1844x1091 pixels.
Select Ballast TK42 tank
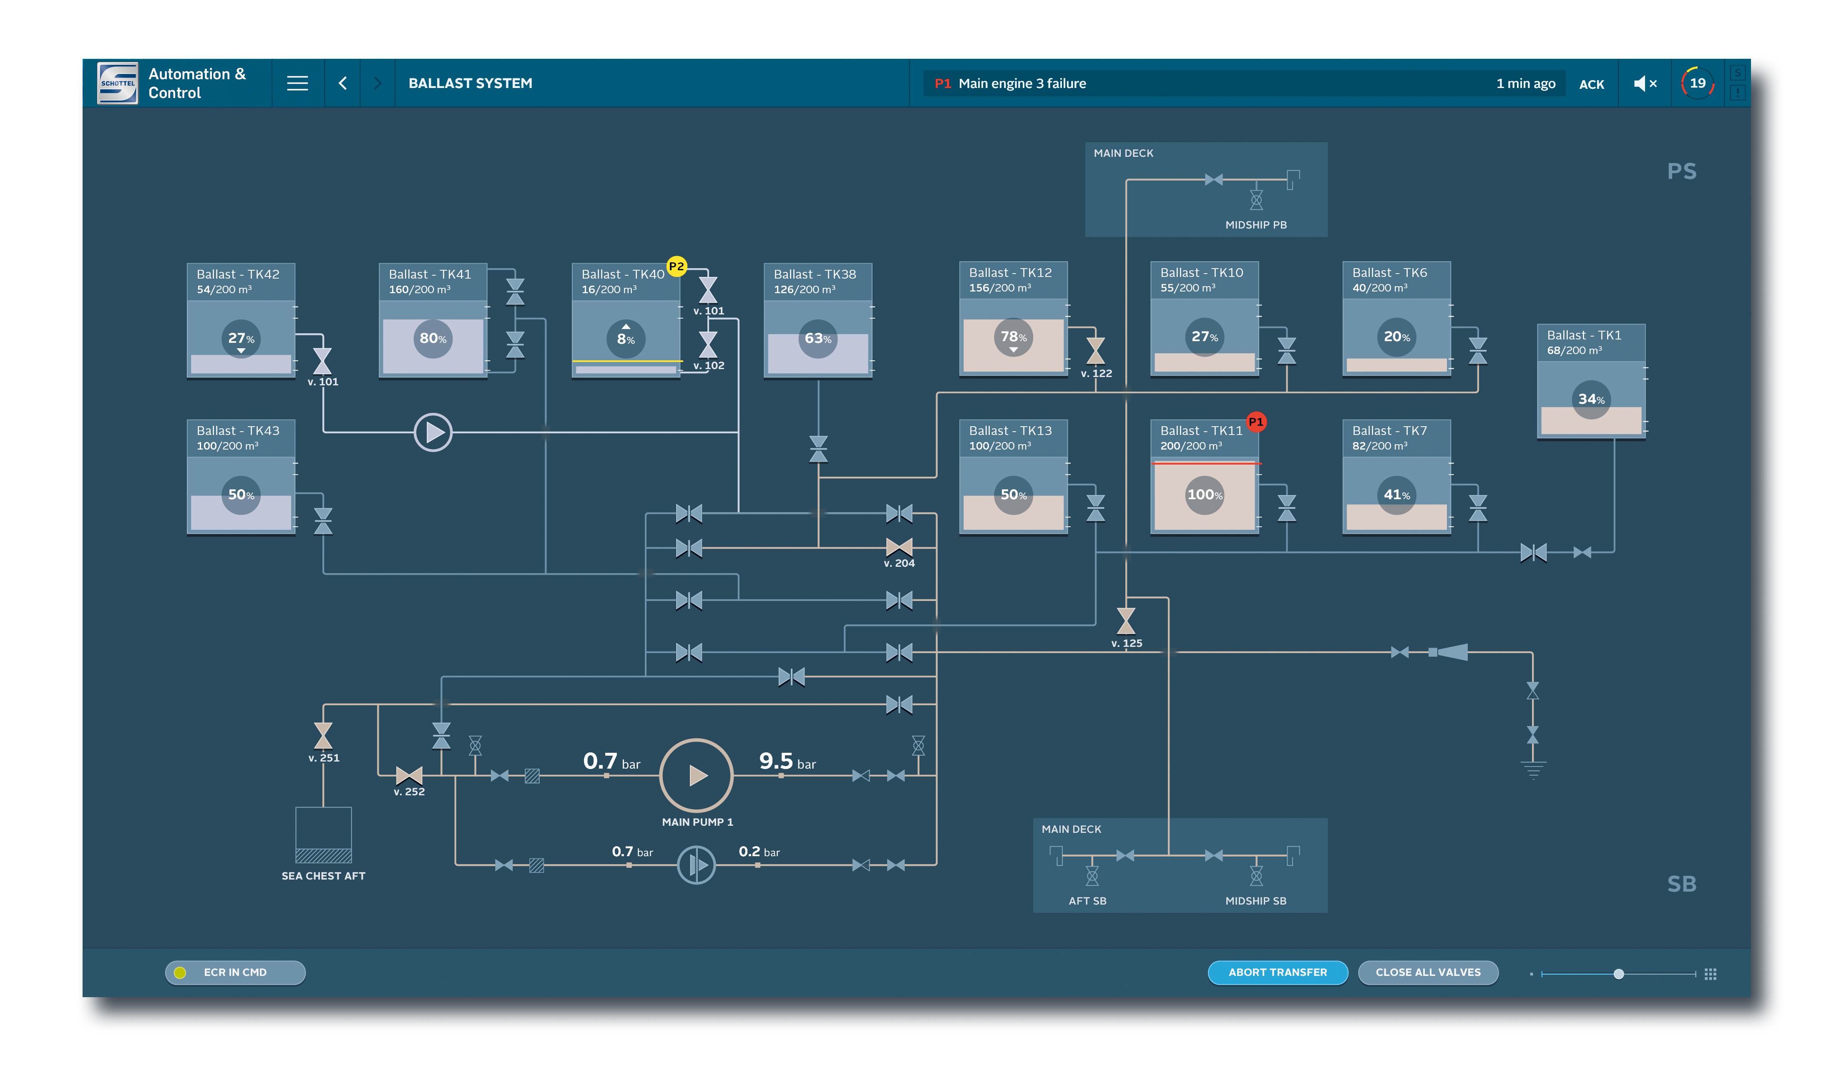pyautogui.click(x=241, y=321)
